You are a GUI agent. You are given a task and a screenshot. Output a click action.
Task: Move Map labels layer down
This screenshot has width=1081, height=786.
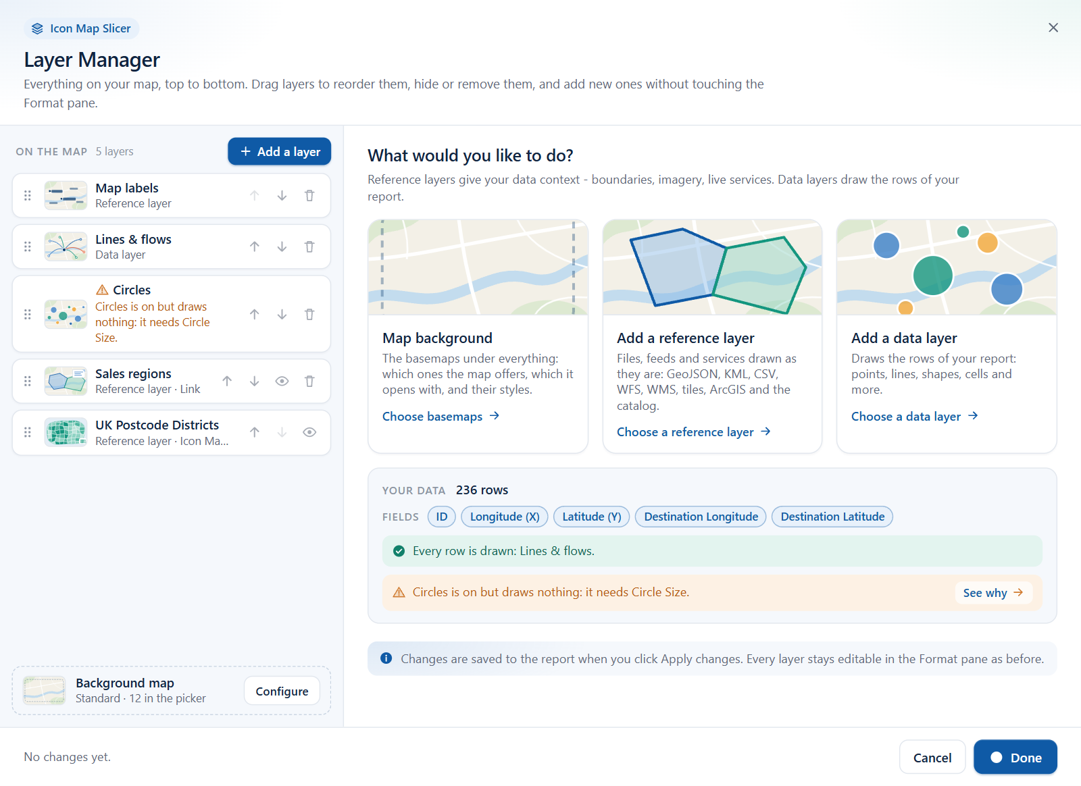282,196
